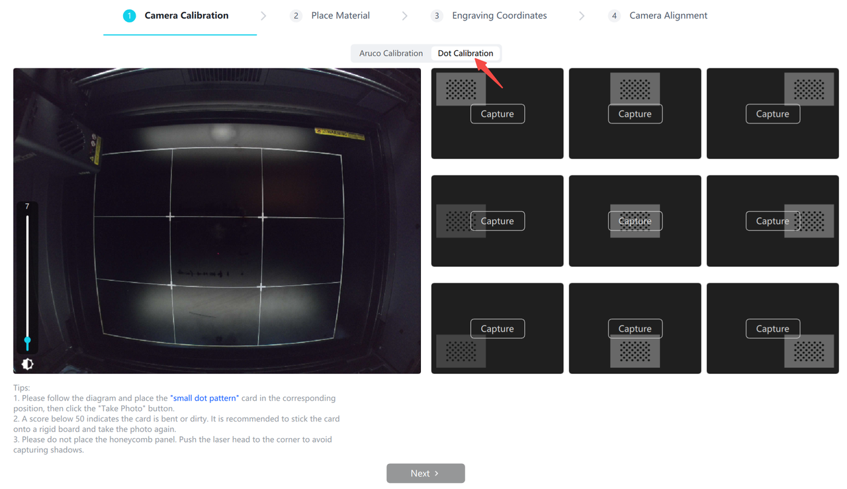This screenshot has width=847, height=489.
Task: Switch to Aruco Calibration tab
Action: click(x=390, y=53)
